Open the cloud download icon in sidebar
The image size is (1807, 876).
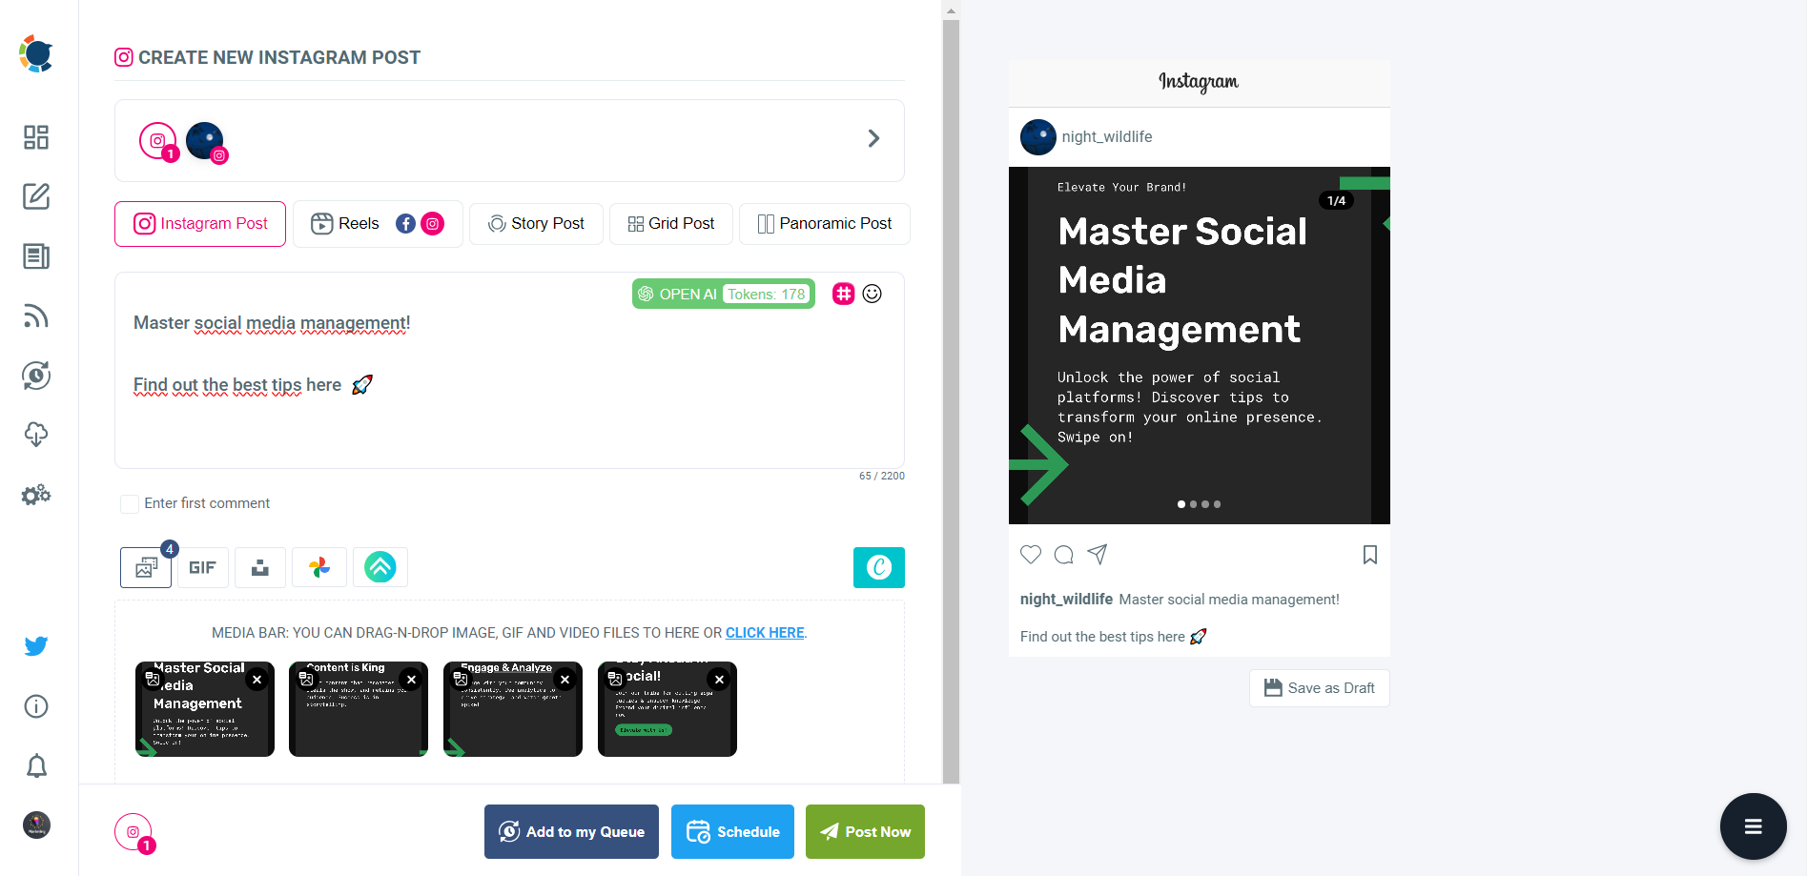[x=36, y=435]
